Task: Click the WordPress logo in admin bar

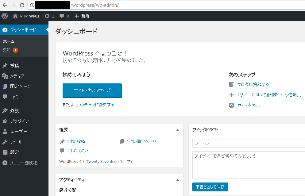Action: [x=5, y=16]
